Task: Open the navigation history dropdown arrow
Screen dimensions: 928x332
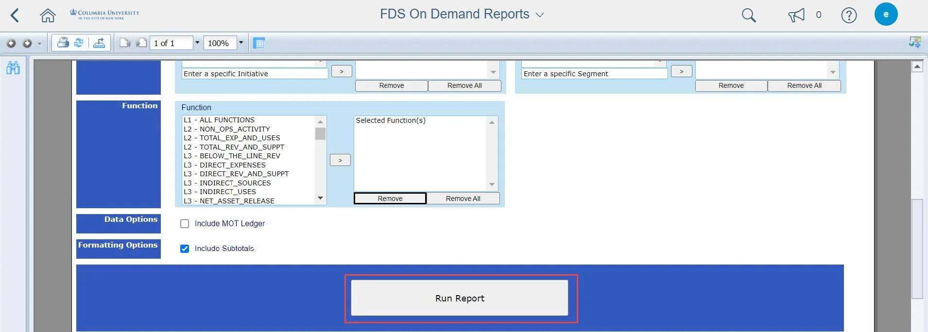Action: (x=39, y=44)
